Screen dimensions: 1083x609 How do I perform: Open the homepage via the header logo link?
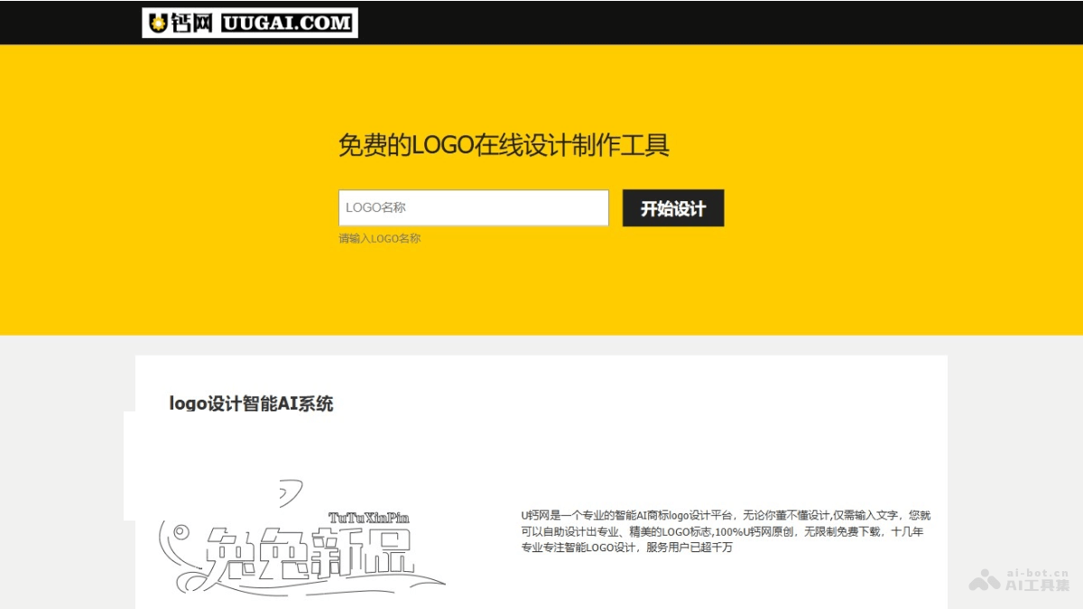(x=248, y=22)
